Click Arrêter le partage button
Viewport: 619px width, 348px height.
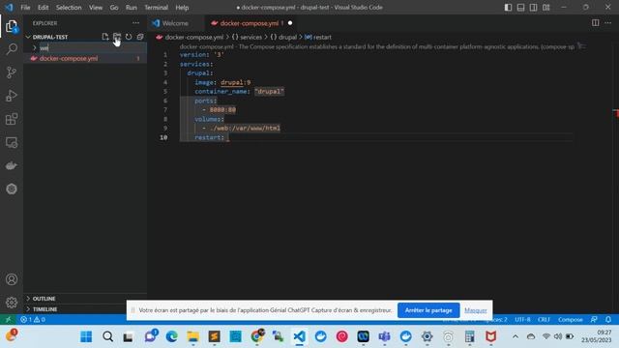(x=428, y=310)
